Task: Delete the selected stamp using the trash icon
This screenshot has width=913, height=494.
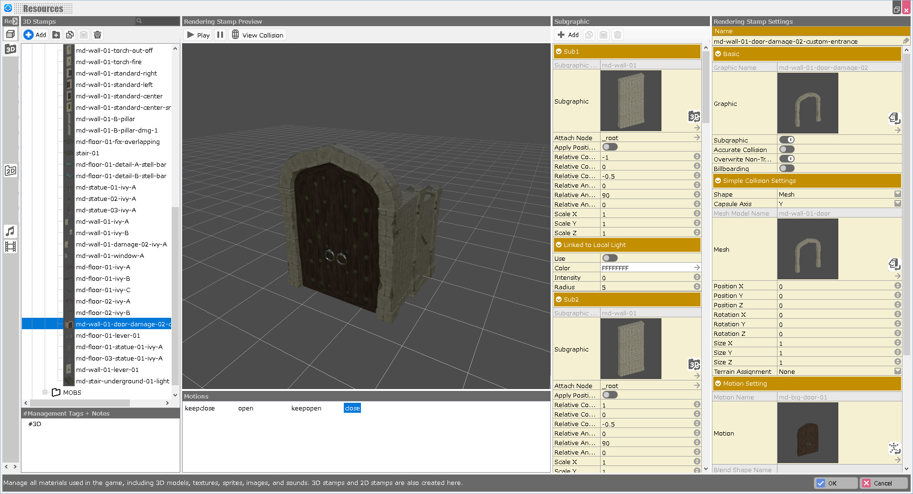Action: click(x=97, y=34)
